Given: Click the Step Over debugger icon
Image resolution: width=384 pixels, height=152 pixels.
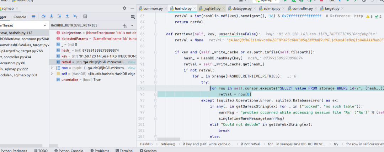Looking at the screenshot, I should 43,17.
